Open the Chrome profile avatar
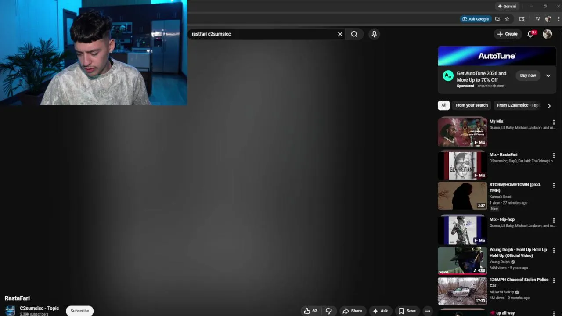562x316 pixels. coord(548,19)
